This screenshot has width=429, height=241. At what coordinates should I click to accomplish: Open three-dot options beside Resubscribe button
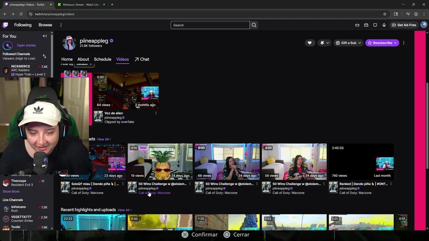click(404, 43)
